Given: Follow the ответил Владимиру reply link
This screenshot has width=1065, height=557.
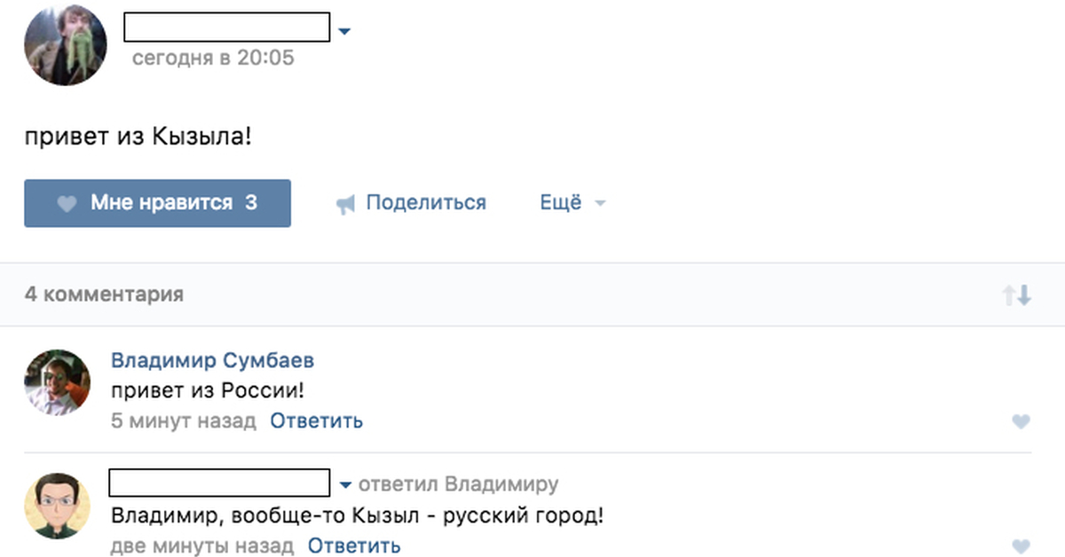Looking at the screenshot, I should coord(458,484).
